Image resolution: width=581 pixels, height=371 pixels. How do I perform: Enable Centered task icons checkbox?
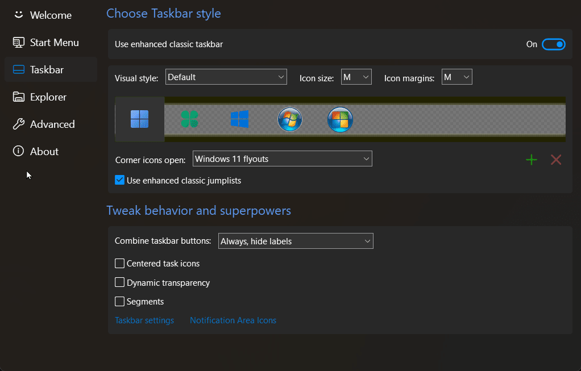119,263
